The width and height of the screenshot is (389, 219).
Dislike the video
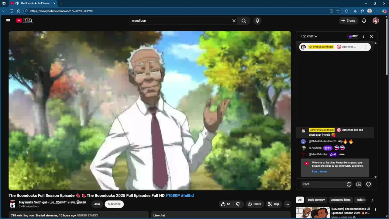238,204
